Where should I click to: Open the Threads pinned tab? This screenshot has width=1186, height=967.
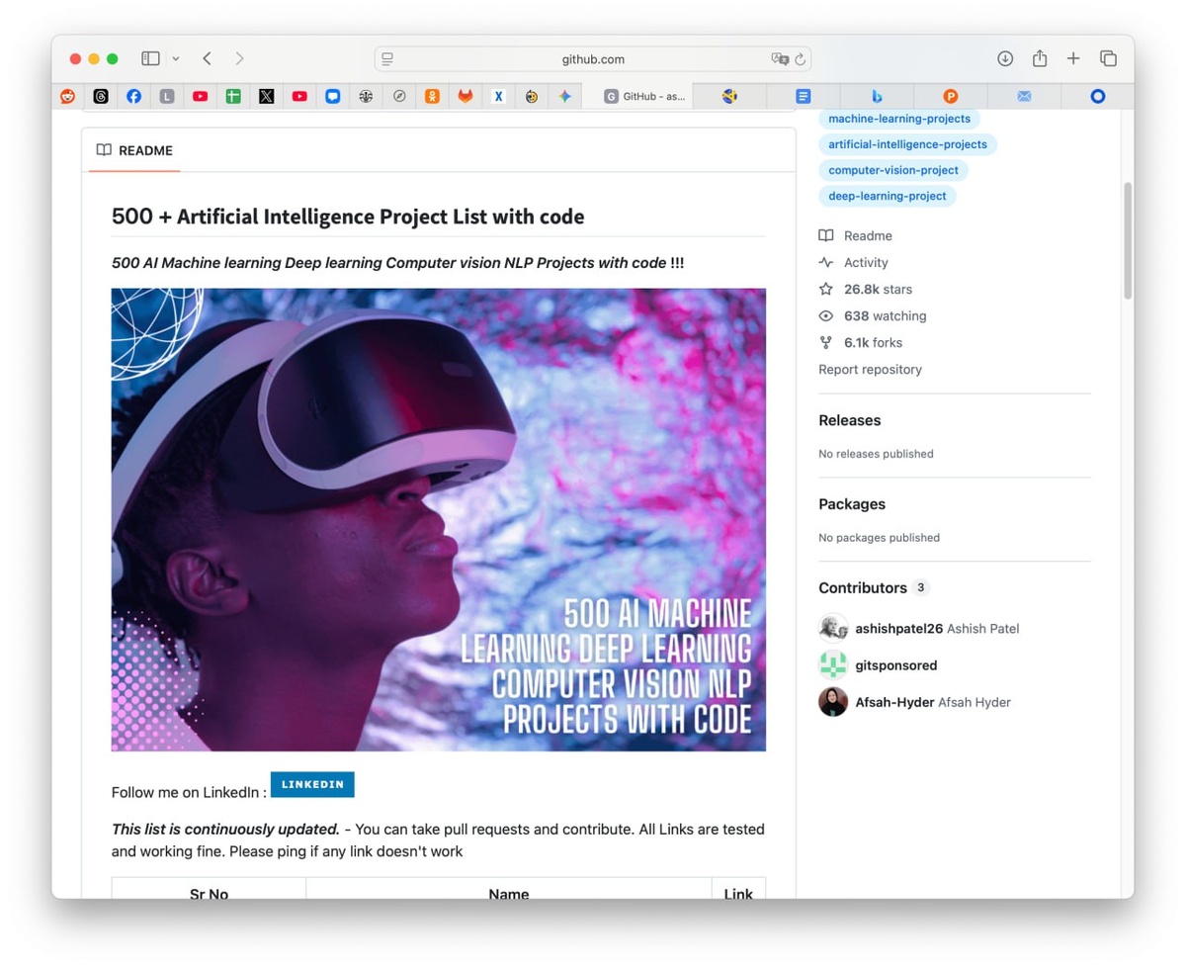pyautogui.click(x=101, y=96)
